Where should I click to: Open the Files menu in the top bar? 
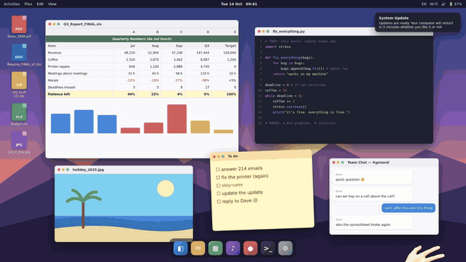[x=28, y=4]
